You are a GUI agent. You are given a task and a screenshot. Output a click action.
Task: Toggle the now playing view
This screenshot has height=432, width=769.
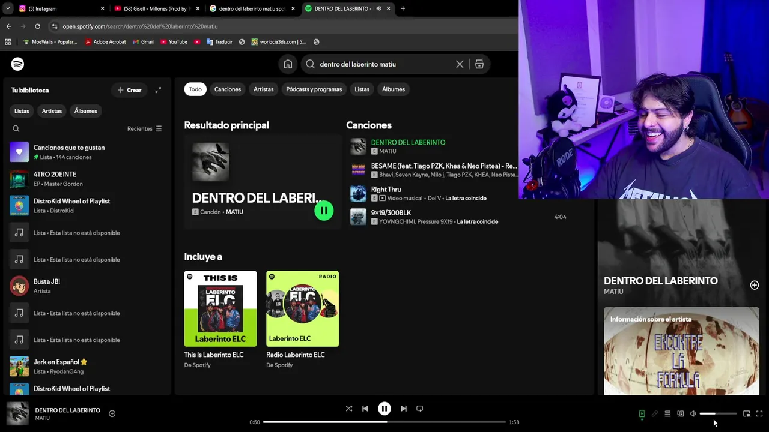(642, 413)
